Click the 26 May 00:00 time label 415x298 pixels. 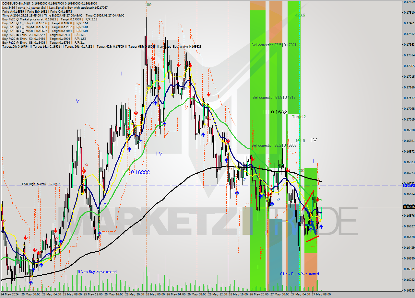click(x=155, y=294)
